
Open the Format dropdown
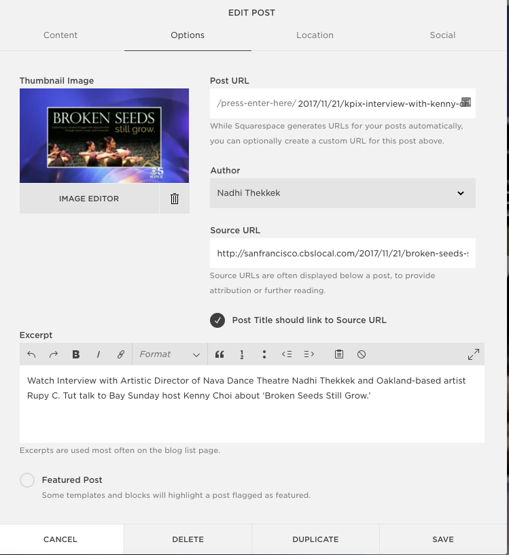click(170, 354)
